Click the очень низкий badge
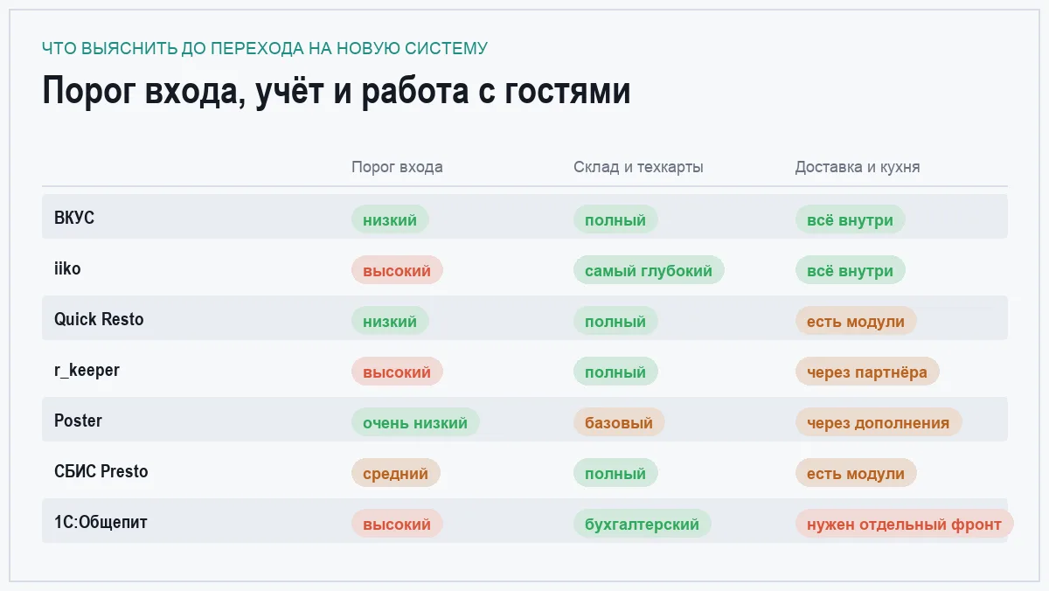The image size is (1049, 591). click(x=415, y=422)
